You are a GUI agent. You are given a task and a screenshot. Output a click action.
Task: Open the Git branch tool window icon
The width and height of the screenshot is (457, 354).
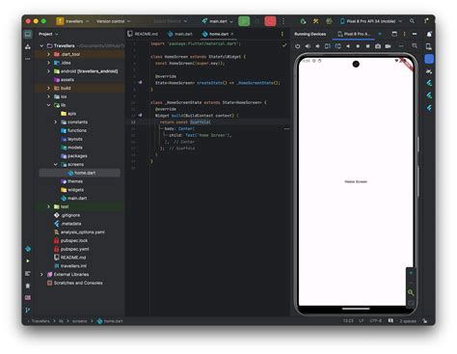pyautogui.click(x=28, y=310)
